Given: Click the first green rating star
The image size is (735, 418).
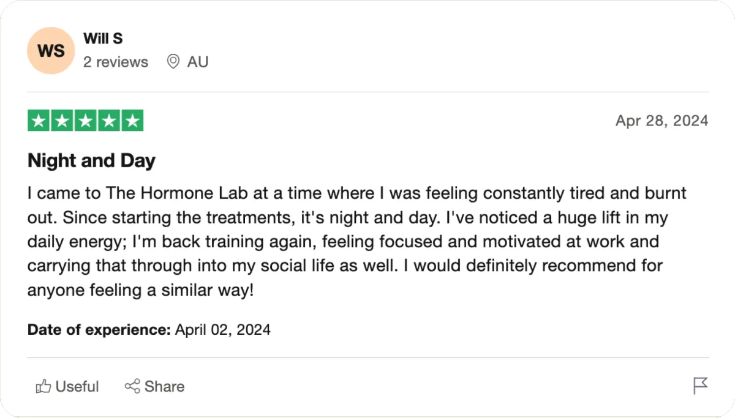Looking at the screenshot, I should 39,121.
